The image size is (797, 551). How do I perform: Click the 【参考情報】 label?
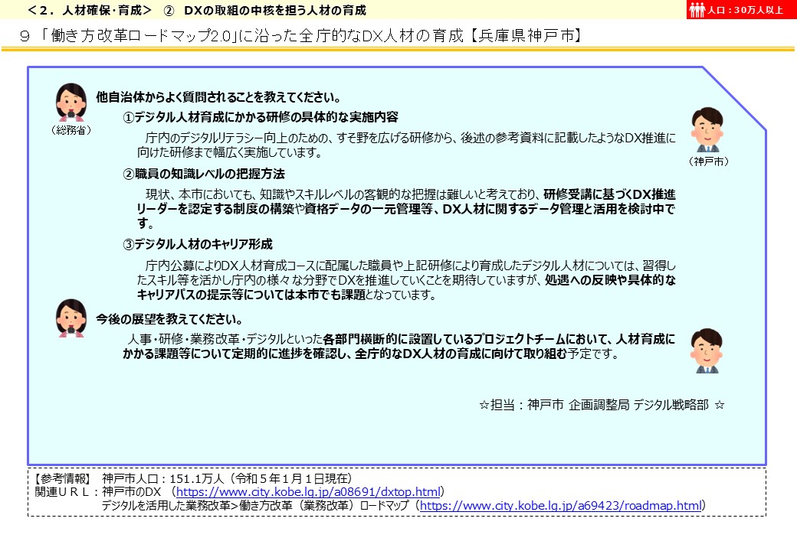point(62,478)
